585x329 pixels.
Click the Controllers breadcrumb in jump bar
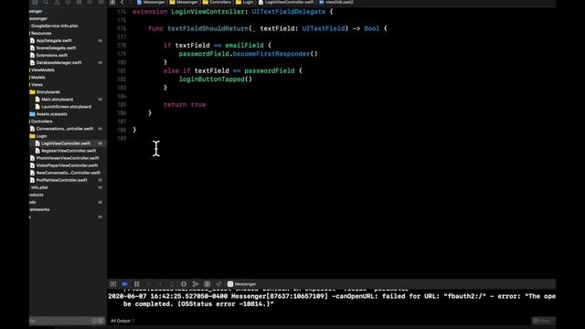point(217,2)
